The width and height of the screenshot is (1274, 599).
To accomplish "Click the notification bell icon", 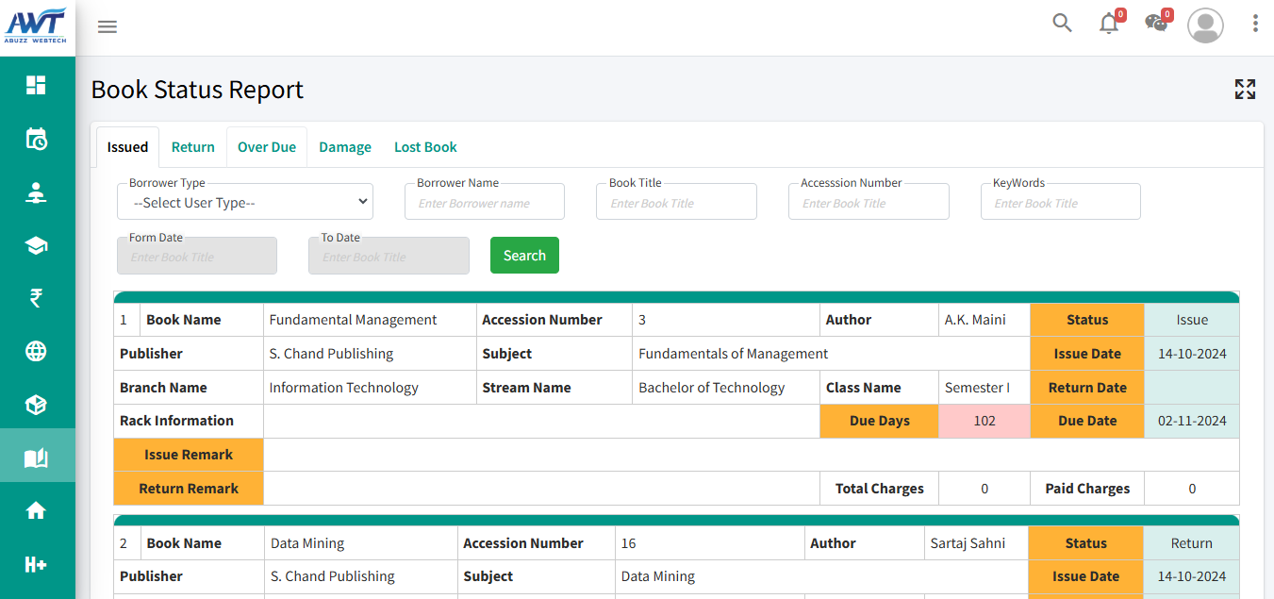I will [1109, 25].
